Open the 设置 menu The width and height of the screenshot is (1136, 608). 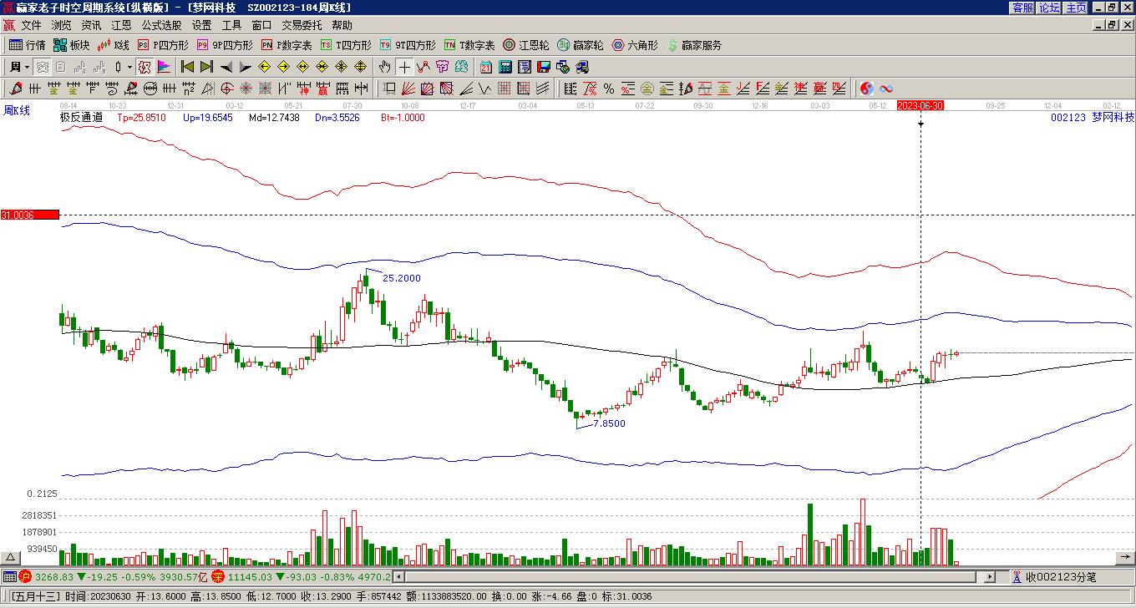point(201,26)
